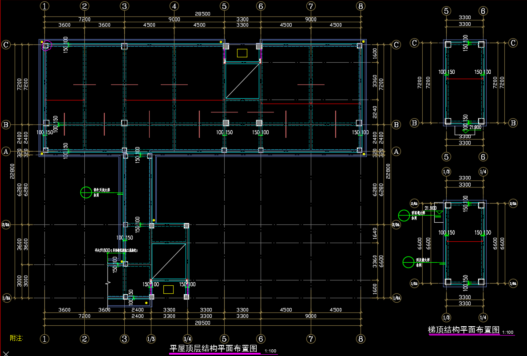
Task: Pick the column at grid C-3
Action: (124, 46)
